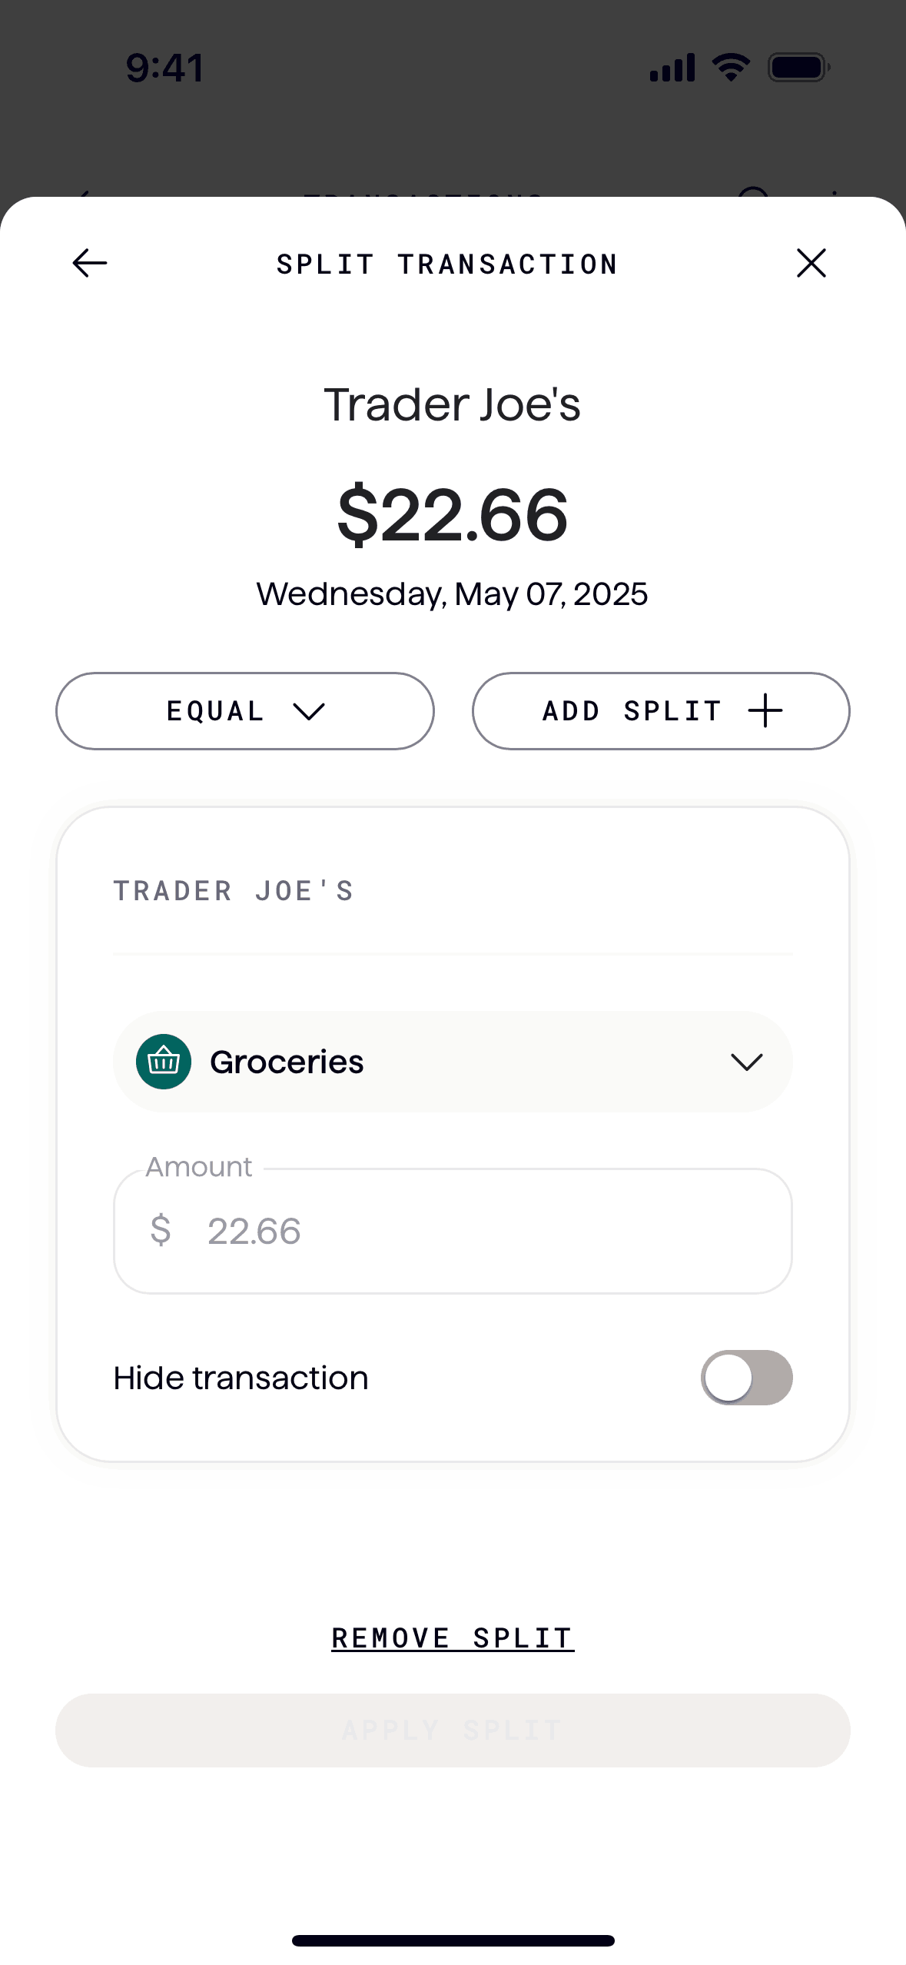Open the Equal split type dropdown
906x1965 pixels.
pyautogui.click(x=245, y=711)
